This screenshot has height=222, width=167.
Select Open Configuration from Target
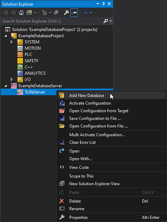coord(111,111)
